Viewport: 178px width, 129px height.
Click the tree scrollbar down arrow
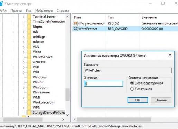click(67, 115)
